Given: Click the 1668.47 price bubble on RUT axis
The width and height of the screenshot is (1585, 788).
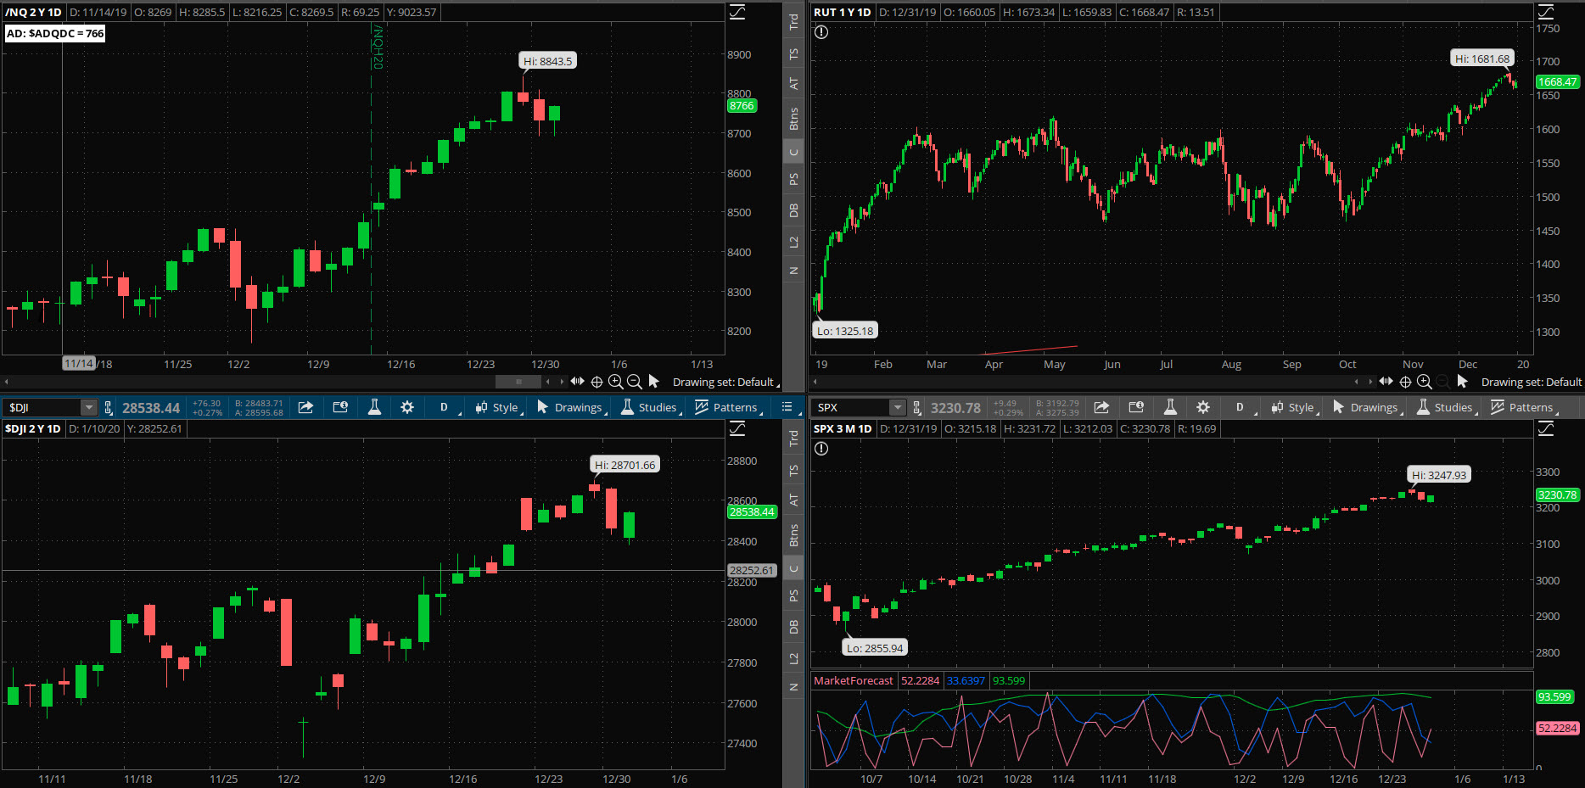Looking at the screenshot, I should [x=1558, y=82].
